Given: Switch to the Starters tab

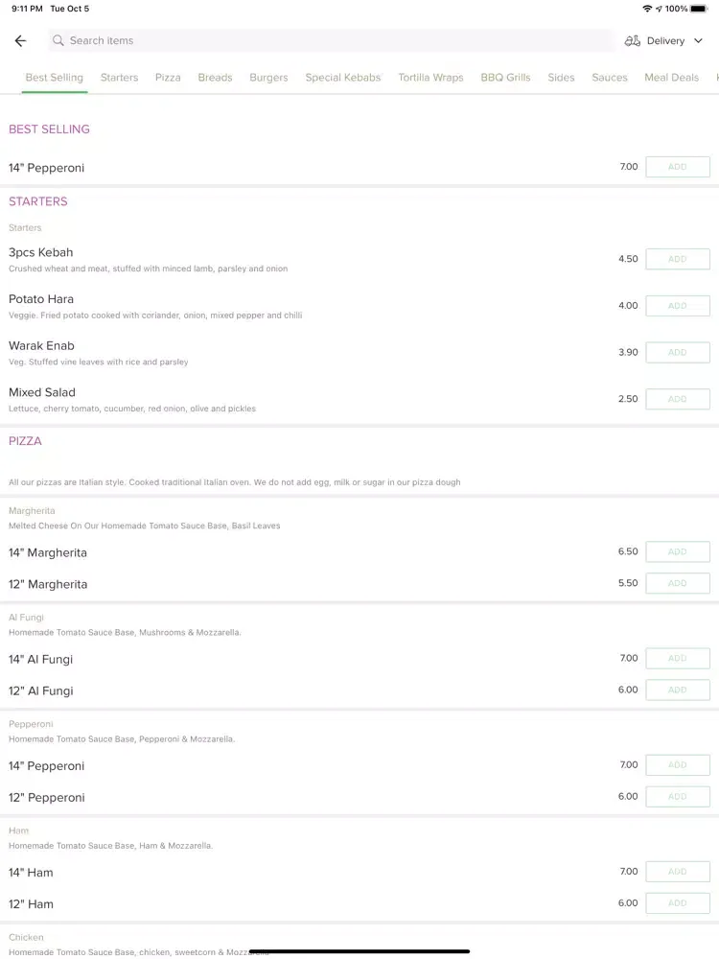Looking at the screenshot, I should pyautogui.click(x=119, y=78).
